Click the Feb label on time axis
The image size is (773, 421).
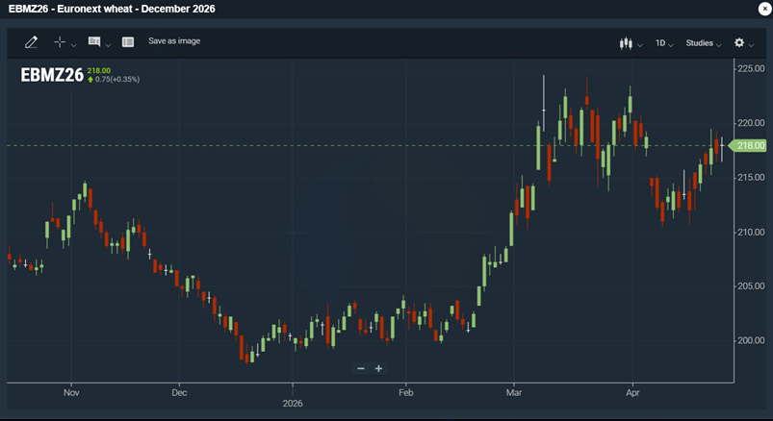(x=405, y=393)
